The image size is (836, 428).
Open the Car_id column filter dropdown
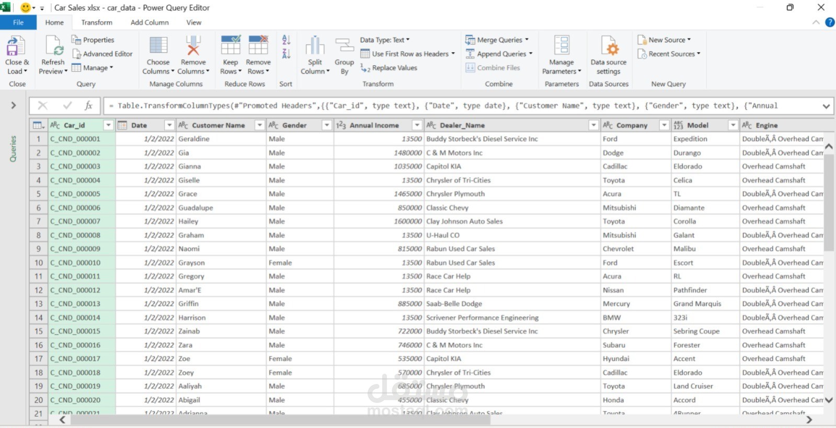click(x=108, y=125)
